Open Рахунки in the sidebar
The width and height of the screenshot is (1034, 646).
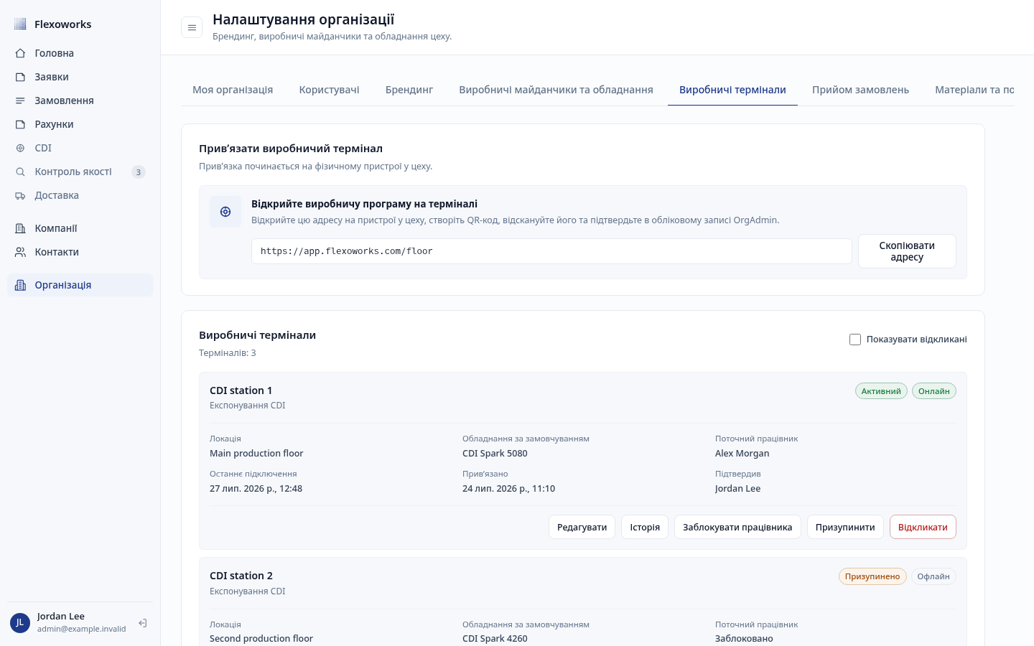coord(80,124)
